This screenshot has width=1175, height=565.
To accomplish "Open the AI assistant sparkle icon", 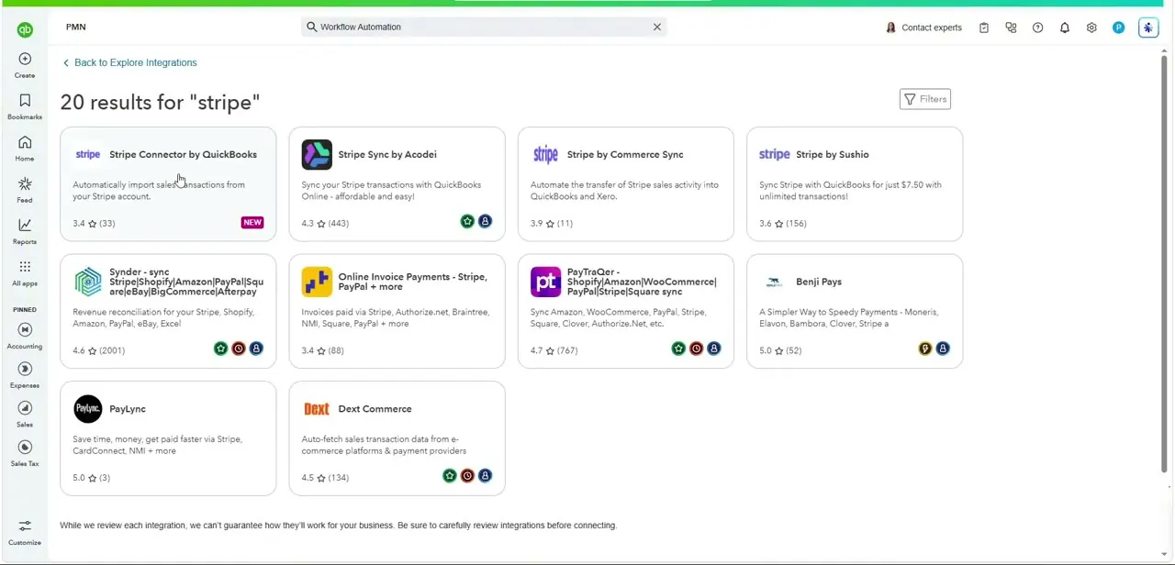I will pyautogui.click(x=1148, y=28).
